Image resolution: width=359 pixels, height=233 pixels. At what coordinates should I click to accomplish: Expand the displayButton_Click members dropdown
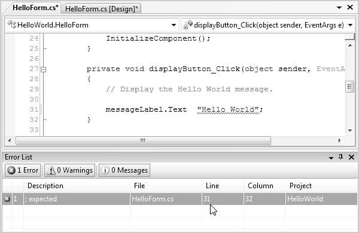[x=351, y=25]
